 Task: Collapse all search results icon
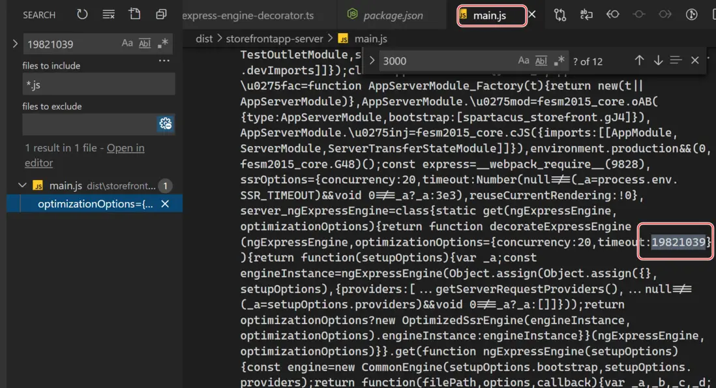[160, 14]
